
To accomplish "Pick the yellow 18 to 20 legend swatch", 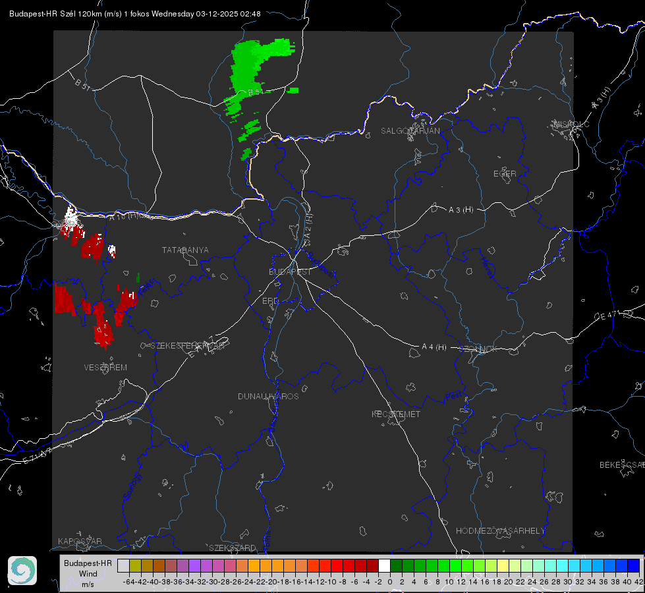I will click(x=503, y=566).
